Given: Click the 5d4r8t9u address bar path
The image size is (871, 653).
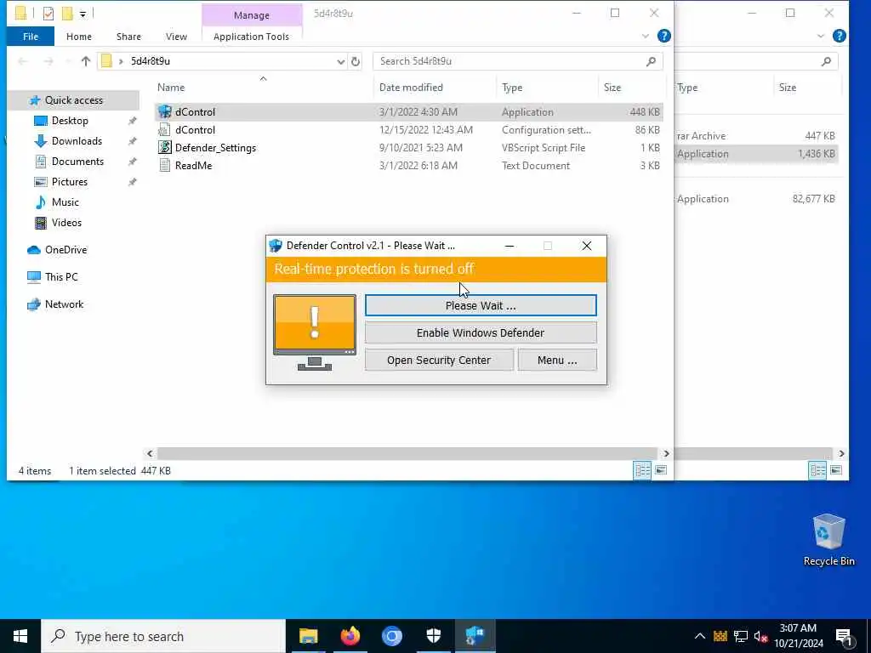Looking at the screenshot, I should tap(151, 61).
